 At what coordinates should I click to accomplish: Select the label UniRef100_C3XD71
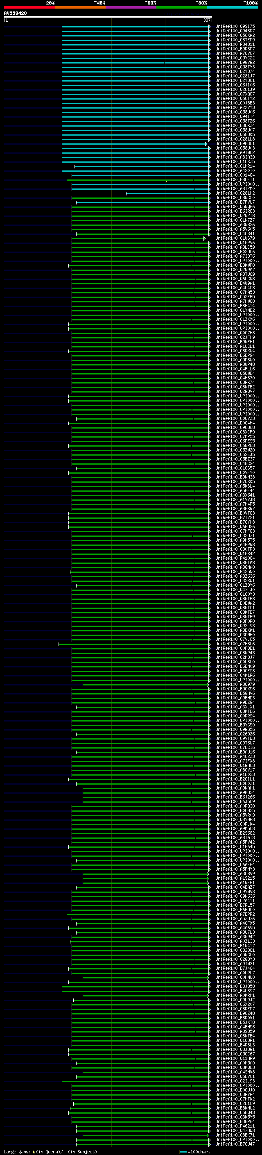coord(235,536)
